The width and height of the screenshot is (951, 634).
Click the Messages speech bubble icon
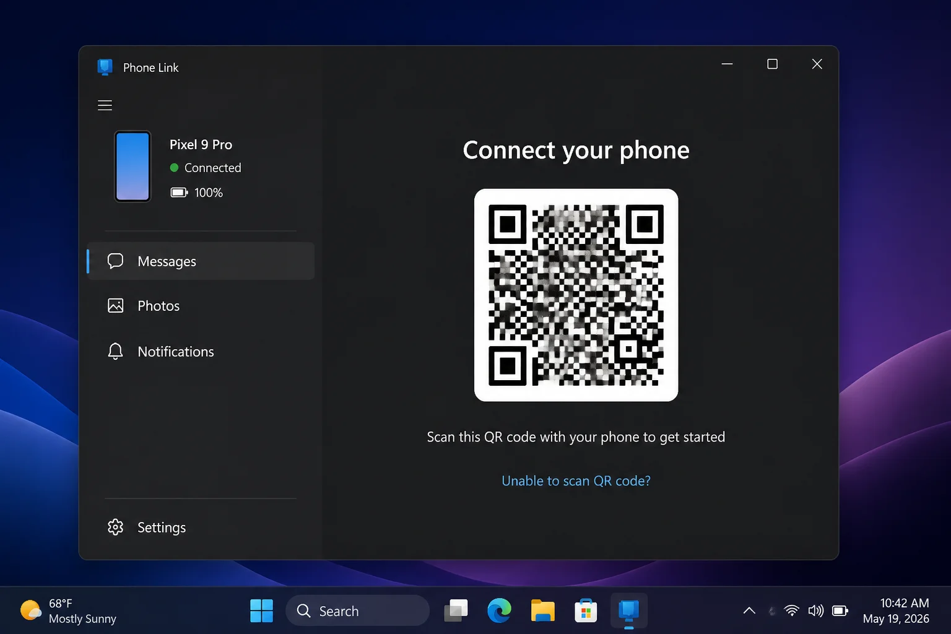click(115, 261)
